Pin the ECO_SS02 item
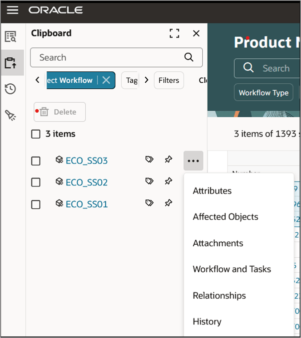The height and width of the screenshot is (338, 301). point(168,181)
